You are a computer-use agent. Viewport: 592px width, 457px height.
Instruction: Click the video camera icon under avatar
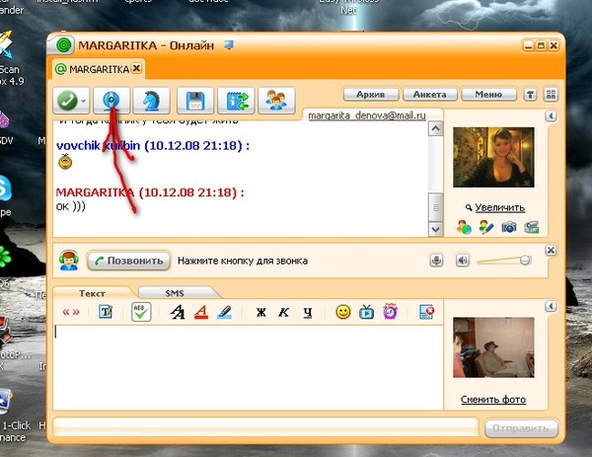(x=531, y=227)
